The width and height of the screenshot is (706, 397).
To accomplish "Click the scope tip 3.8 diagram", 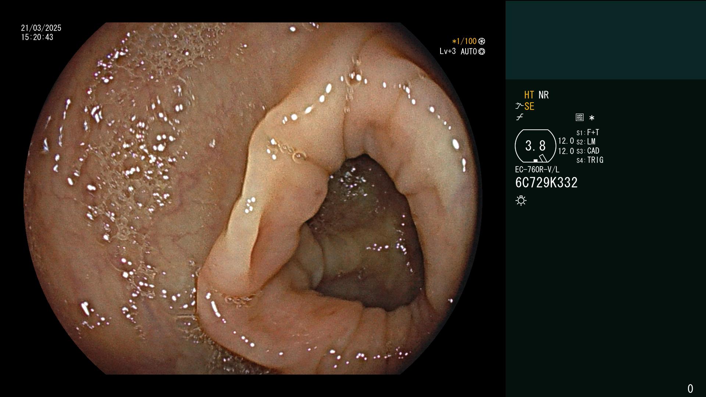I will (535, 146).
